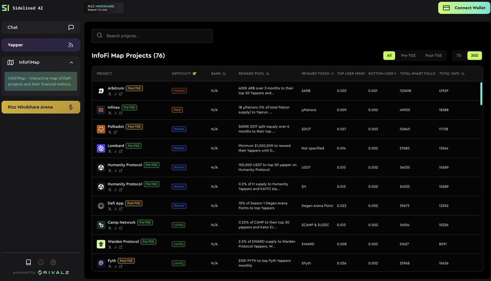Viewport: 491px width, 281px height.
Task: Select the Post-TGE filter toggle
Action: click(x=433, y=56)
